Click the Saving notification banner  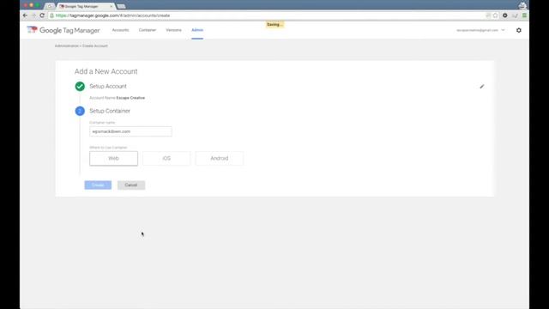point(274,25)
